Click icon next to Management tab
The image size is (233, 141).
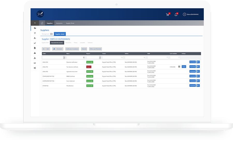(51, 34)
